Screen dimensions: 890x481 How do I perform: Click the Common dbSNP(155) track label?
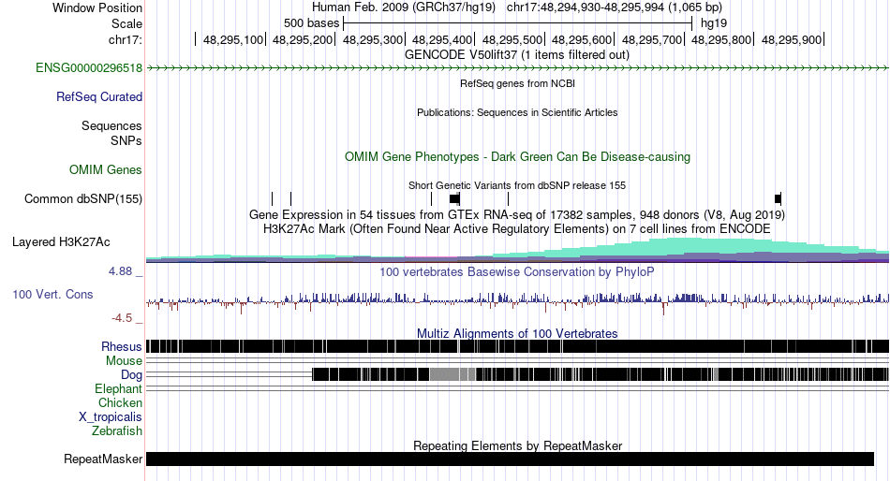(x=83, y=199)
